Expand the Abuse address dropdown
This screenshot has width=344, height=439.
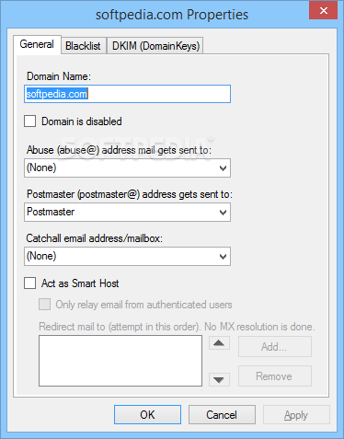click(x=127, y=168)
